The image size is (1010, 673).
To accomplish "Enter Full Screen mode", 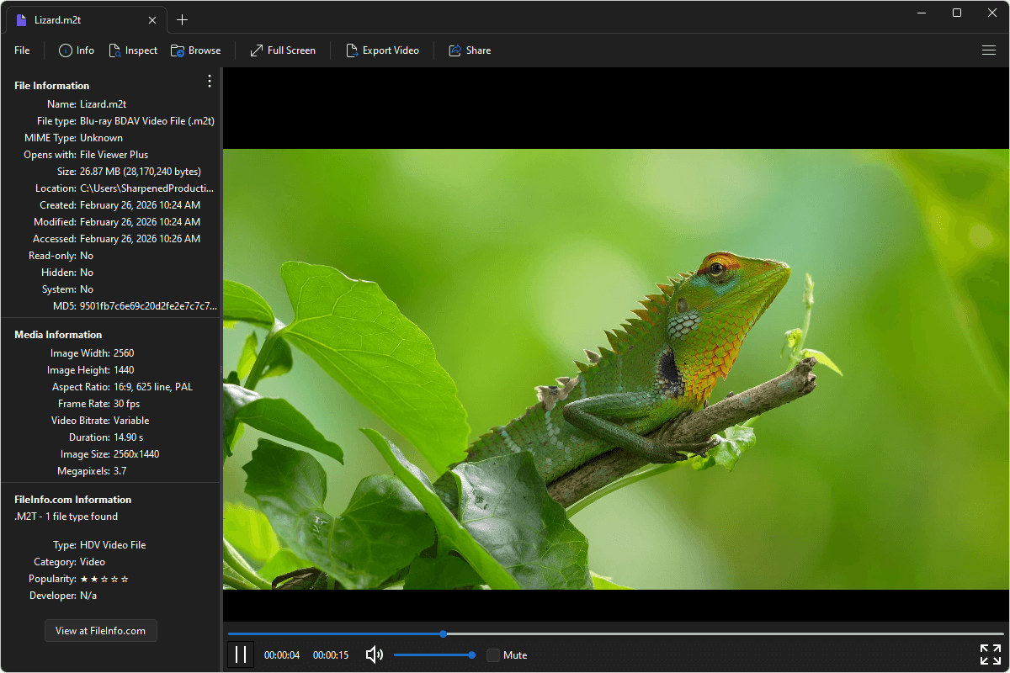I will (283, 50).
